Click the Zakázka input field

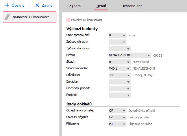(118, 82)
